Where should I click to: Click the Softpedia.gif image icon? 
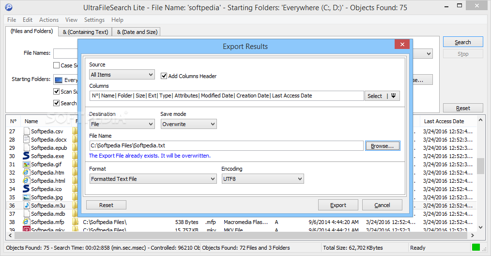(26, 164)
